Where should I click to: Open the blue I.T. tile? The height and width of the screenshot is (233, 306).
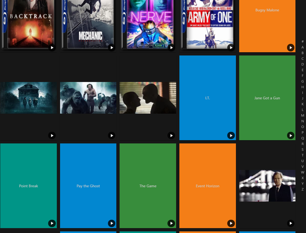(x=208, y=98)
